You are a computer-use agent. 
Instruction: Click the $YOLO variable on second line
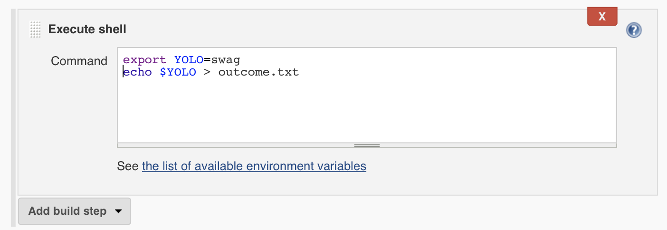pyautogui.click(x=178, y=73)
